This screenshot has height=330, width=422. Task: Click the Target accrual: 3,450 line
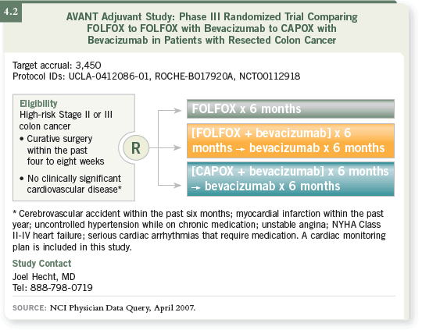click(57, 66)
